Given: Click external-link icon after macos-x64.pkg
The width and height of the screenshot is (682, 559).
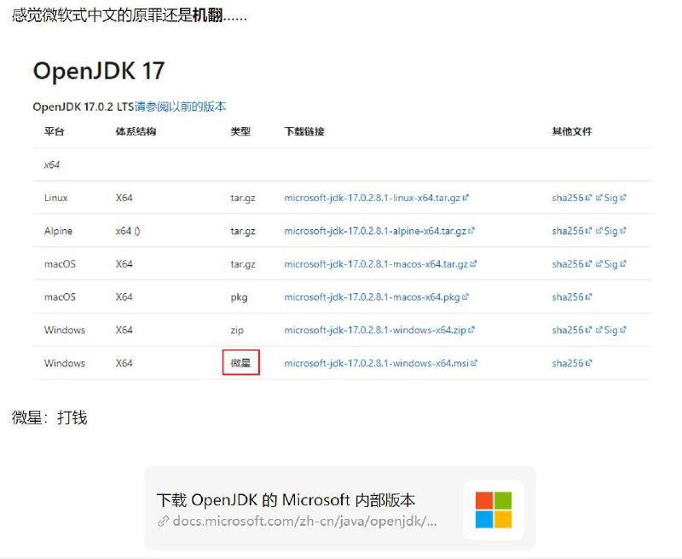Looking at the screenshot, I should [x=465, y=297].
